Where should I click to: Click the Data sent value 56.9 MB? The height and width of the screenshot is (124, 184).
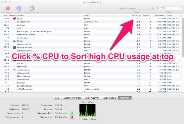pyautogui.click(x=59, y=109)
